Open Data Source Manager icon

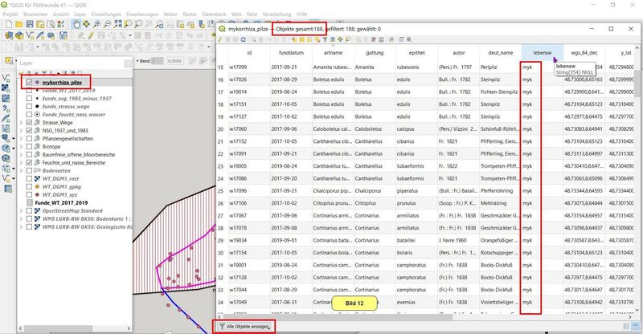pos(9,35)
